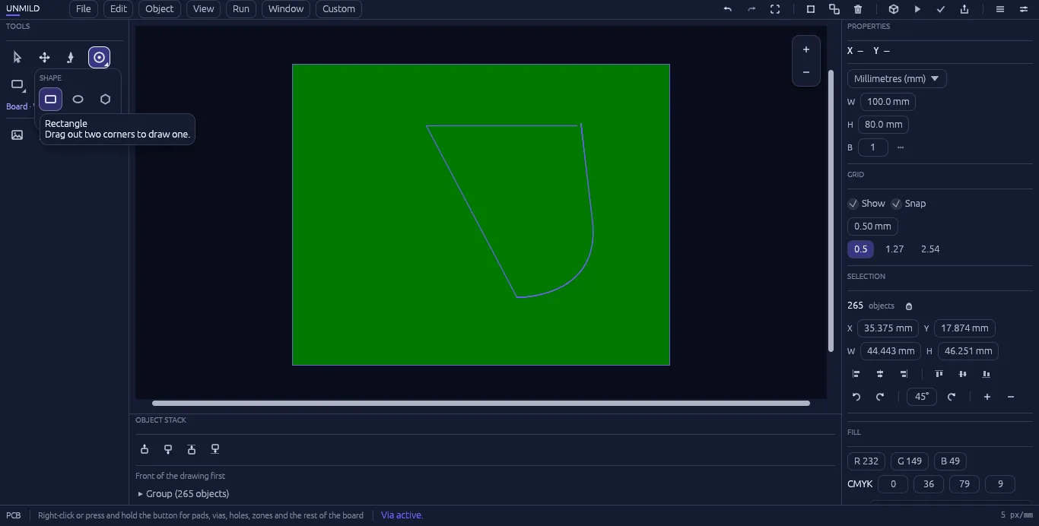
Task: Click the horizontal canvas scrollbar
Action: click(481, 403)
